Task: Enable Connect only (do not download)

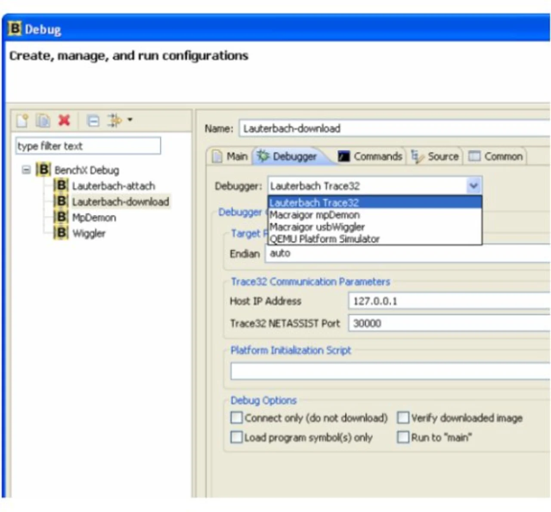Action: (237, 418)
